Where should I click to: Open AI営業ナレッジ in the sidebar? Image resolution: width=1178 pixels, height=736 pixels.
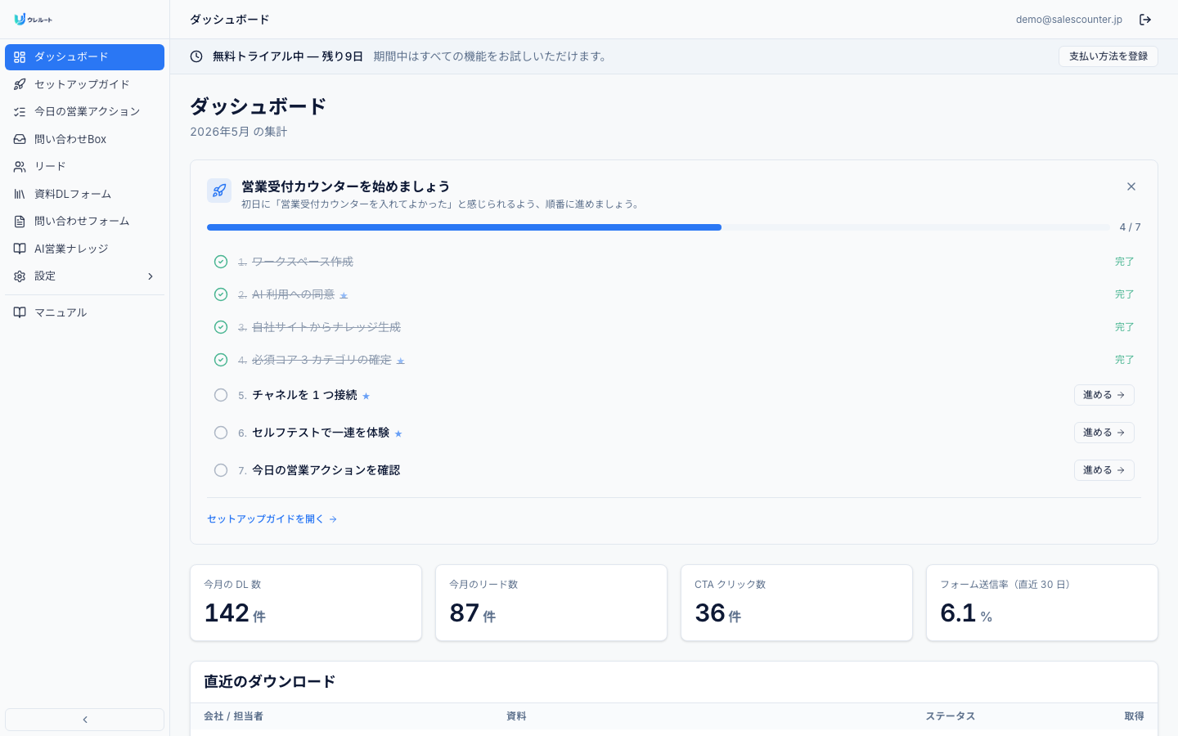click(85, 249)
